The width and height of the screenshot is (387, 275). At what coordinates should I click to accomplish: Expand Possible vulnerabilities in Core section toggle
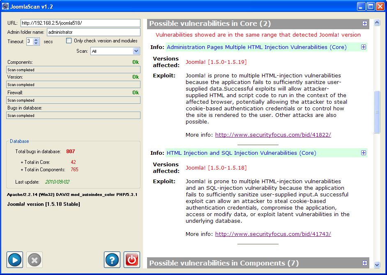click(x=365, y=23)
